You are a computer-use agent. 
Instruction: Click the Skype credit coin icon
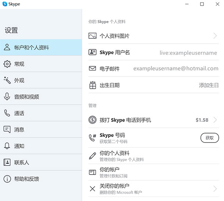93,120
